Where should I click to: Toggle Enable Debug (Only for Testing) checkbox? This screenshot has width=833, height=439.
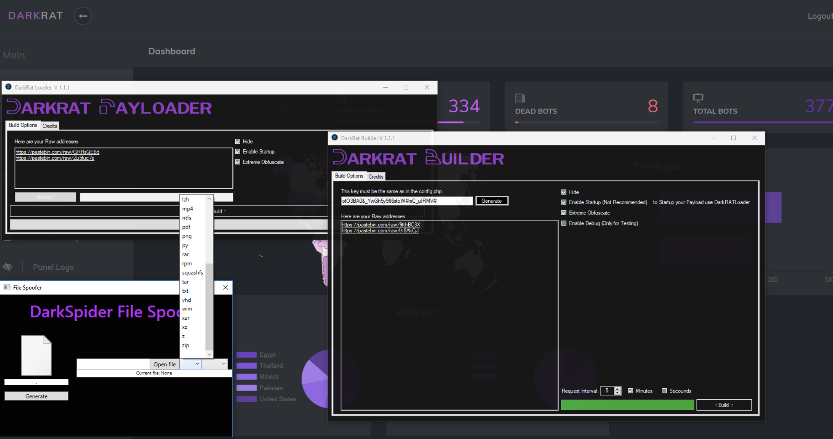click(564, 223)
